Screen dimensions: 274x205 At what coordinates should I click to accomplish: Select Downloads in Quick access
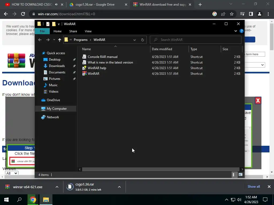pyautogui.click(x=57, y=66)
